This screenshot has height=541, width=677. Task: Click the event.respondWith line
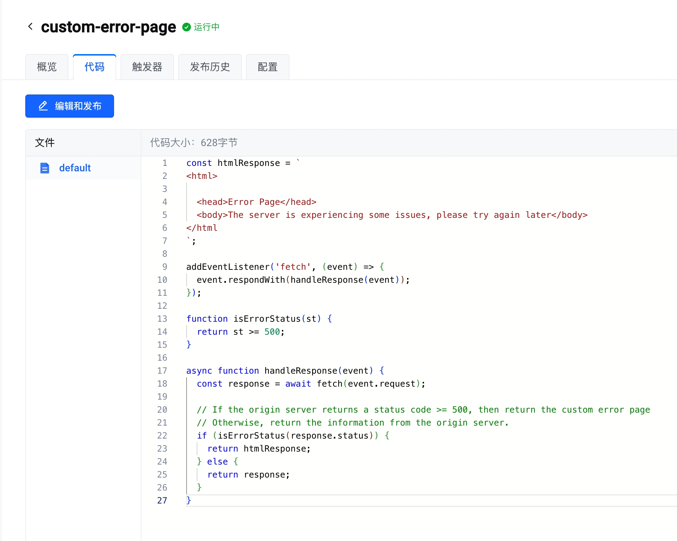[x=303, y=280]
